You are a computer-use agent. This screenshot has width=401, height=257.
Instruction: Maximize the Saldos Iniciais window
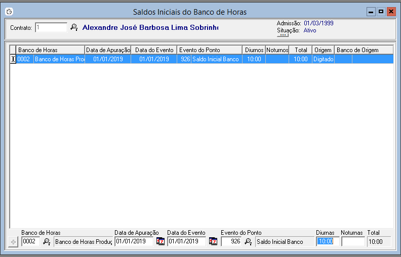tap(381, 11)
